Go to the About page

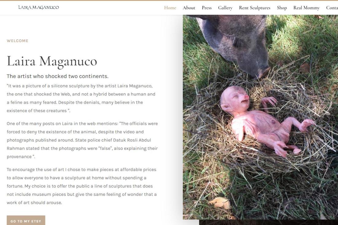click(x=189, y=8)
